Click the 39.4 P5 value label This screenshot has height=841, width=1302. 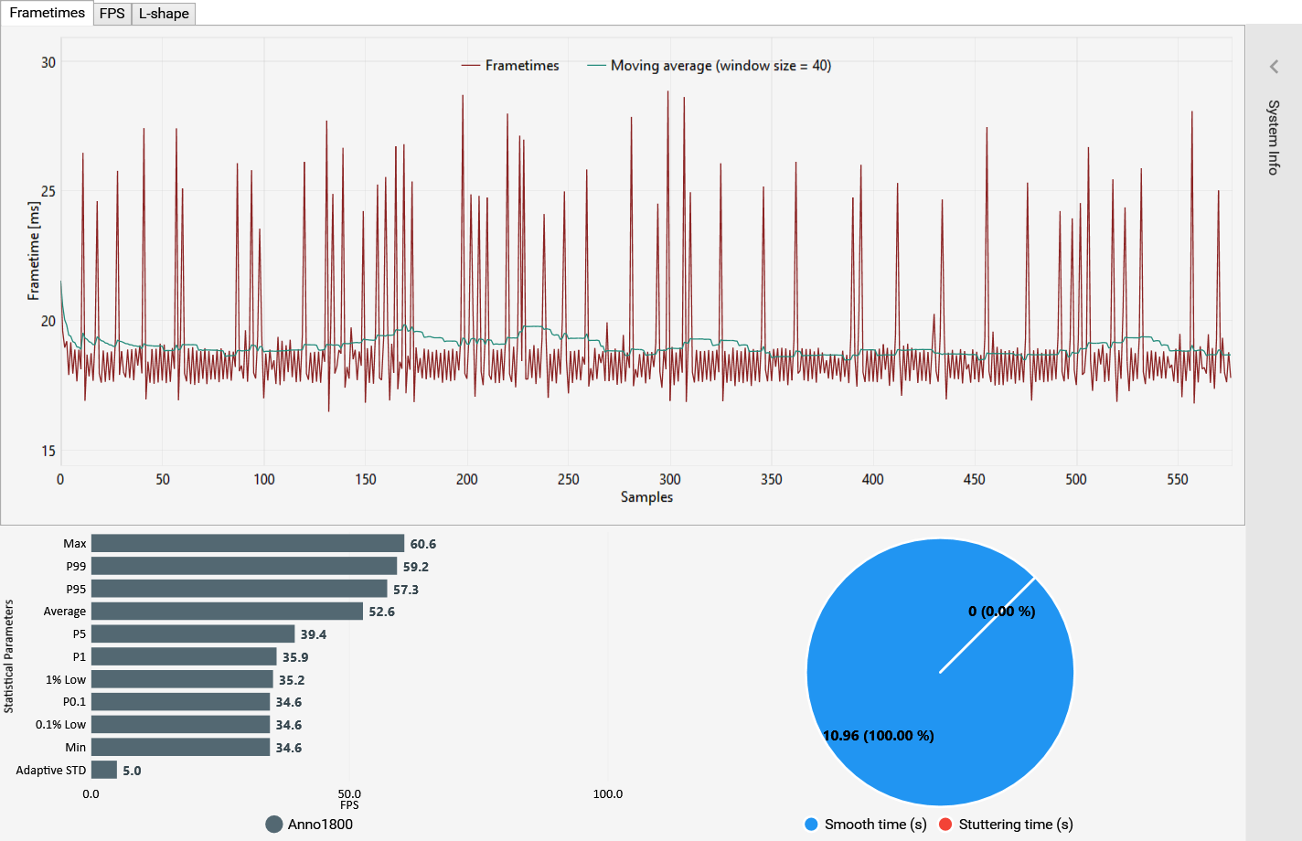pyautogui.click(x=314, y=634)
